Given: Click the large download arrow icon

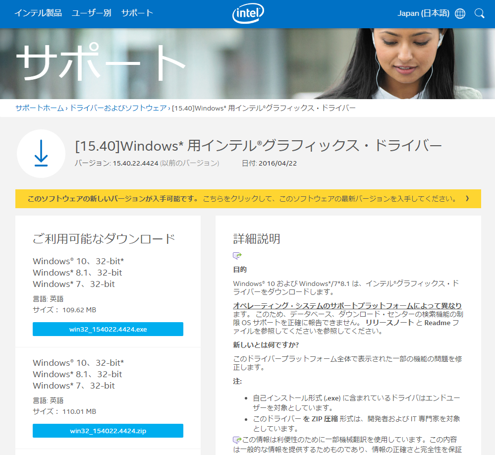Looking at the screenshot, I should coord(41,154).
